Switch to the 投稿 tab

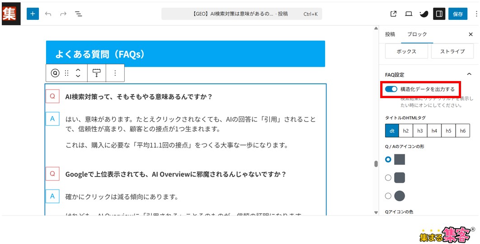click(390, 34)
